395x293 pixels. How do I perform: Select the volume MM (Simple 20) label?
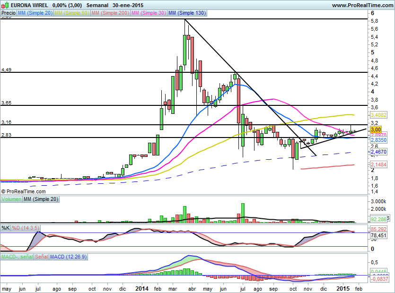[x=41, y=199]
